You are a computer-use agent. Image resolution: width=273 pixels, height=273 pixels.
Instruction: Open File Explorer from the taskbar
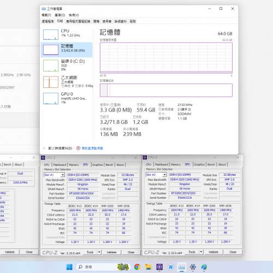149,267
